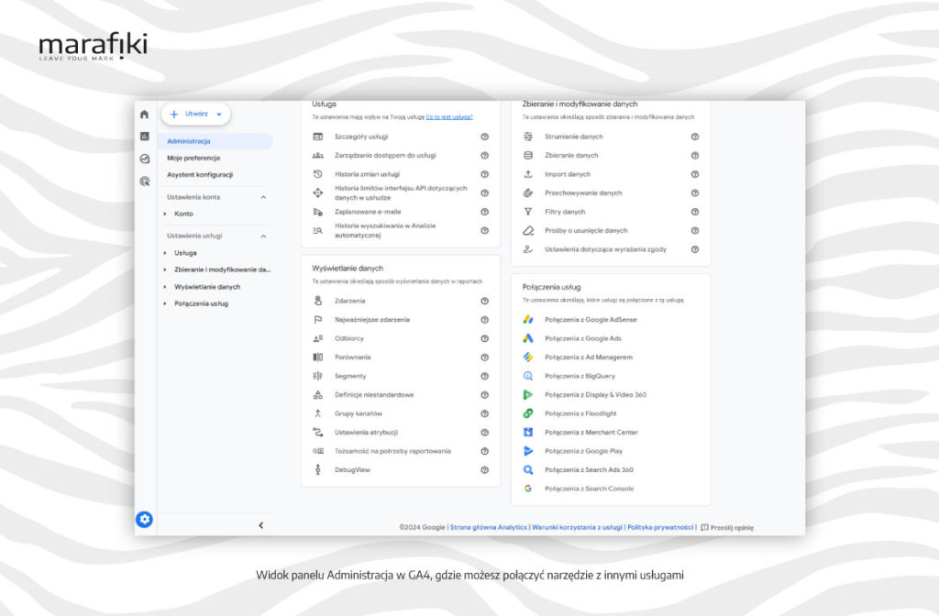939x616 pixels.
Task: Expand the Konto tree item
Action: pyautogui.click(x=165, y=214)
